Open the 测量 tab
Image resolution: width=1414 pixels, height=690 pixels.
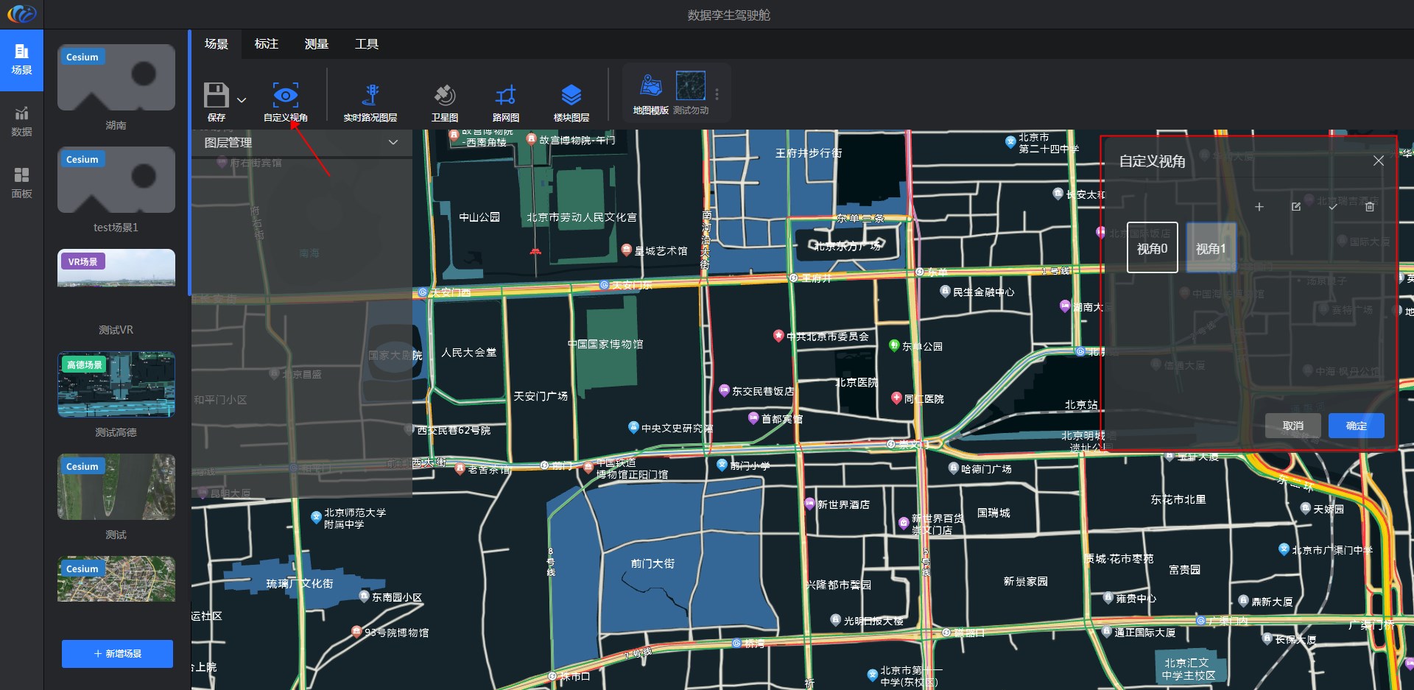click(x=316, y=44)
